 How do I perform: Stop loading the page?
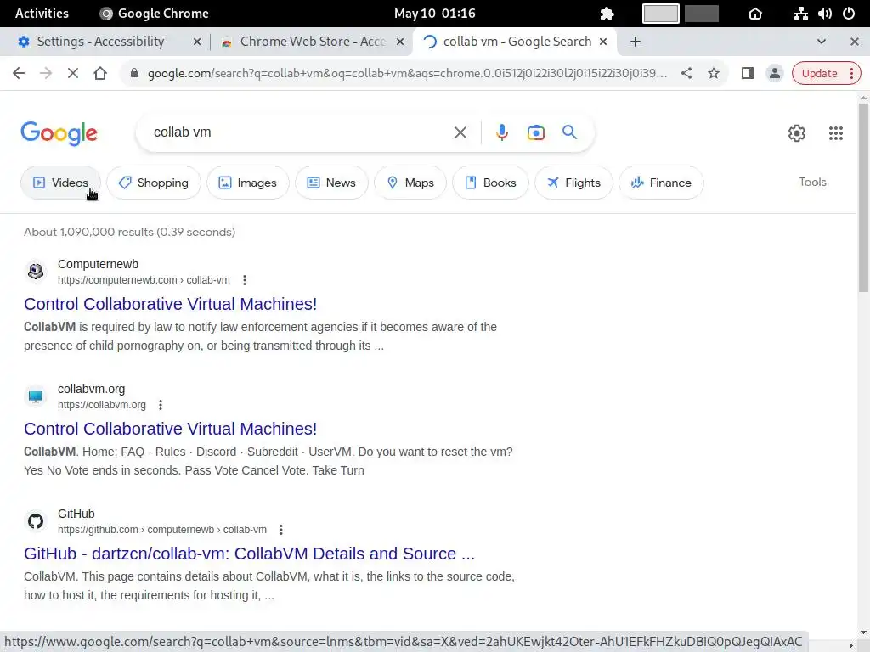73,73
